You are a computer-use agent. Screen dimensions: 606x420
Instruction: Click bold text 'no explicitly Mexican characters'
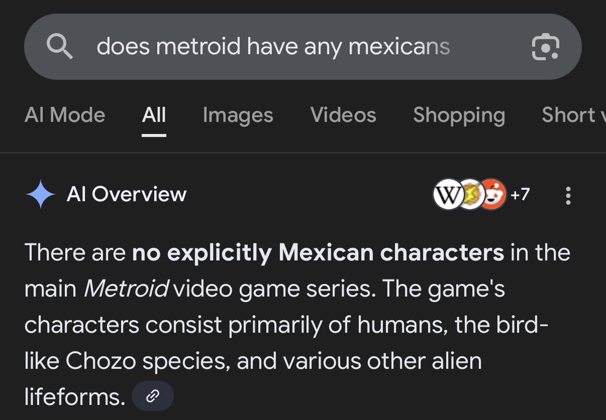318,252
